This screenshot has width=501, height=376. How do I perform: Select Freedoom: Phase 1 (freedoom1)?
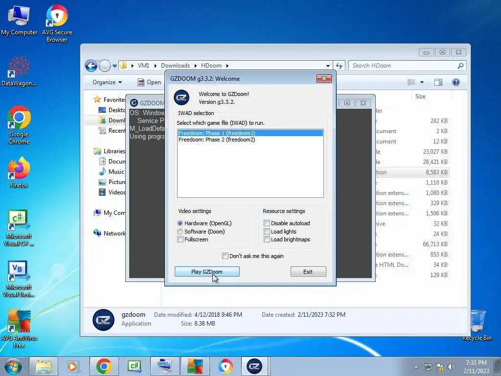pos(250,133)
